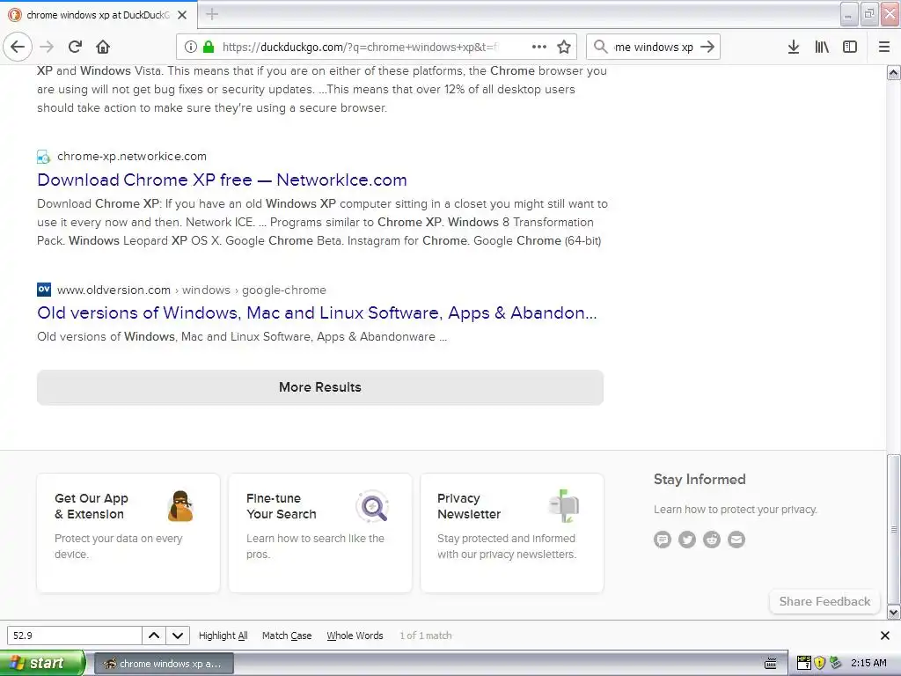Submit search bar query with arrow
This screenshot has width=901, height=676.
(x=707, y=47)
